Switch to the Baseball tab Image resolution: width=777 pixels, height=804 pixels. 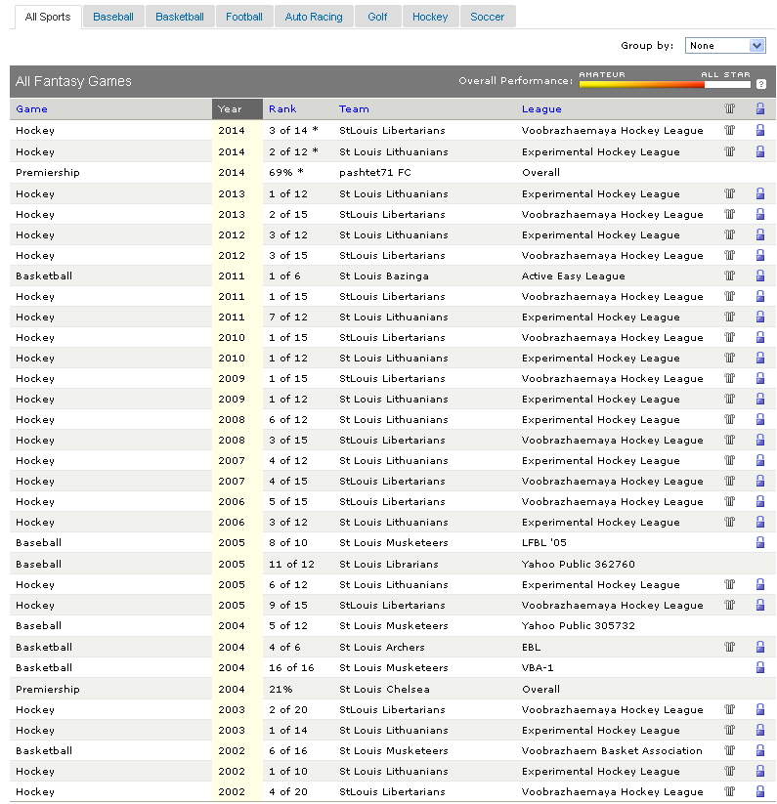click(x=113, y=17)
